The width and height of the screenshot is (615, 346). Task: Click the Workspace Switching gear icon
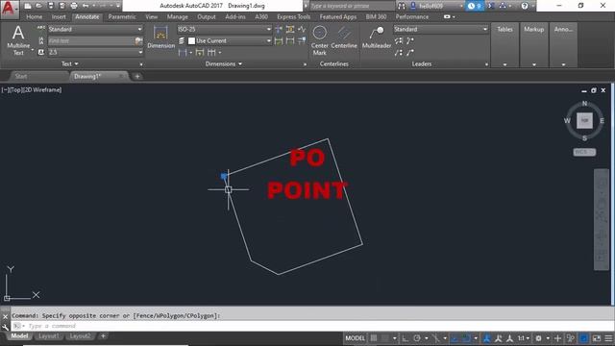click(x=538, y=338)
